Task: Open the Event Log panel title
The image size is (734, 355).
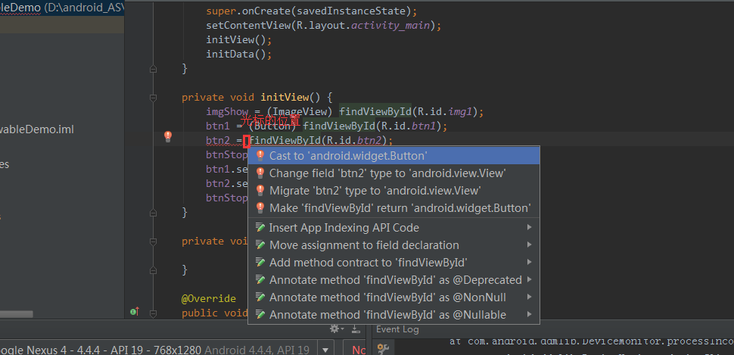Action: (398, 329)
